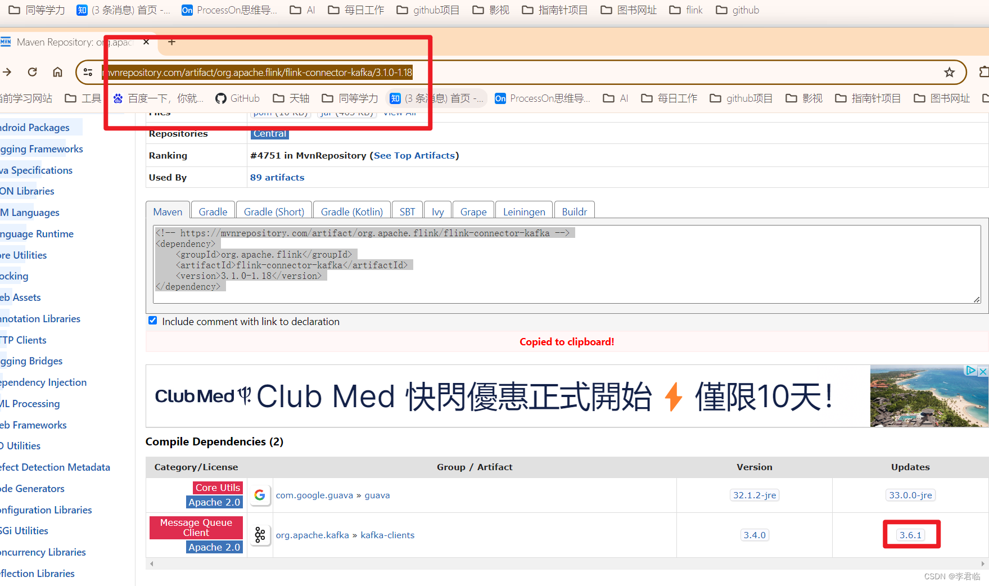Viewport: 989px width, 586px height.
Task: Switch to the Leiningen tab
Action: point(524,211)
